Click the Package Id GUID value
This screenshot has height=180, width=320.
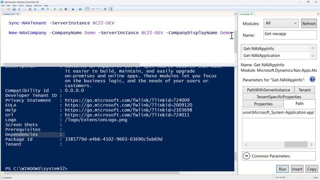(x=113, y=139)
